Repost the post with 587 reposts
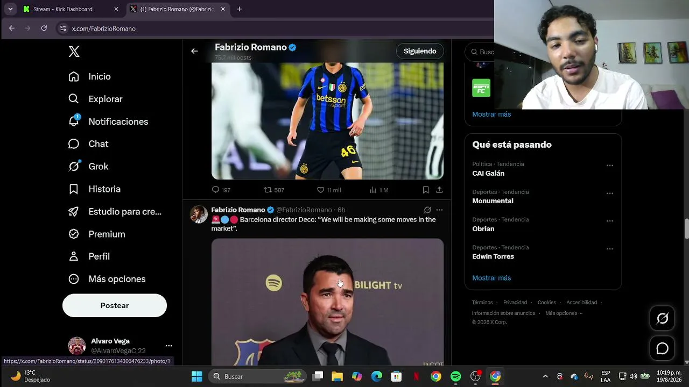The width and height of the screenshot is (689, 387). point(273,190)
